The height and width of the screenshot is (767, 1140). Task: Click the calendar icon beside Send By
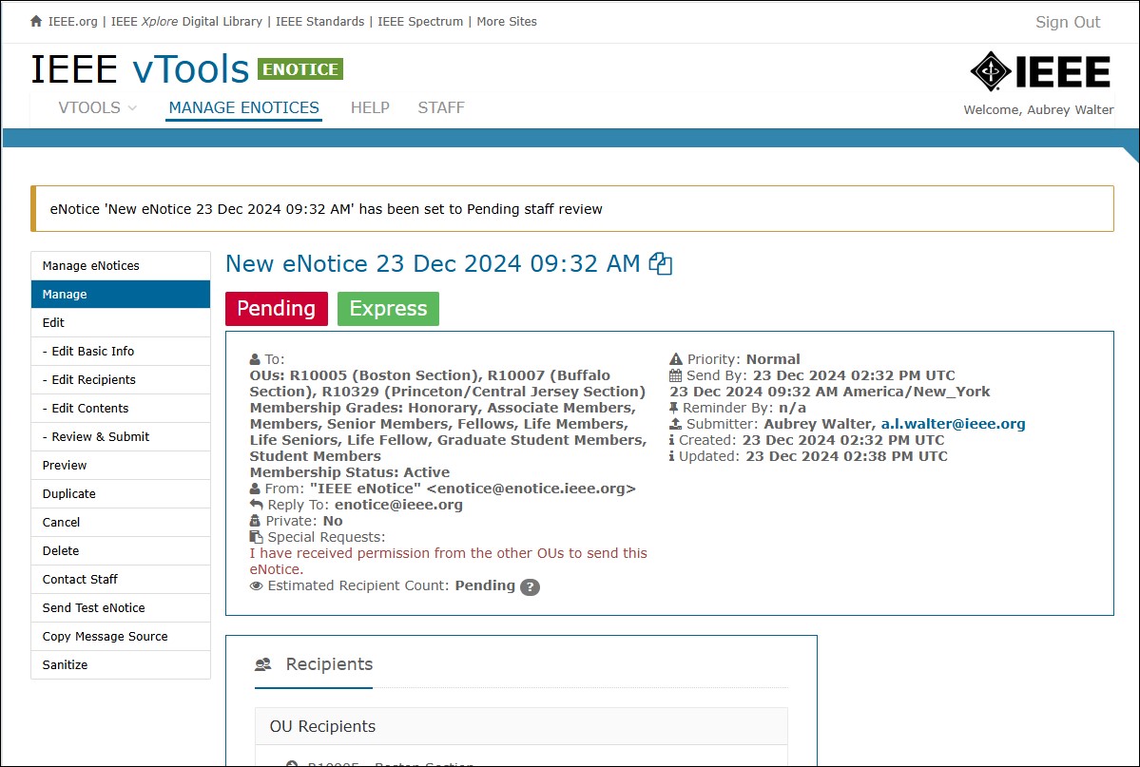(x=675, y=375)
